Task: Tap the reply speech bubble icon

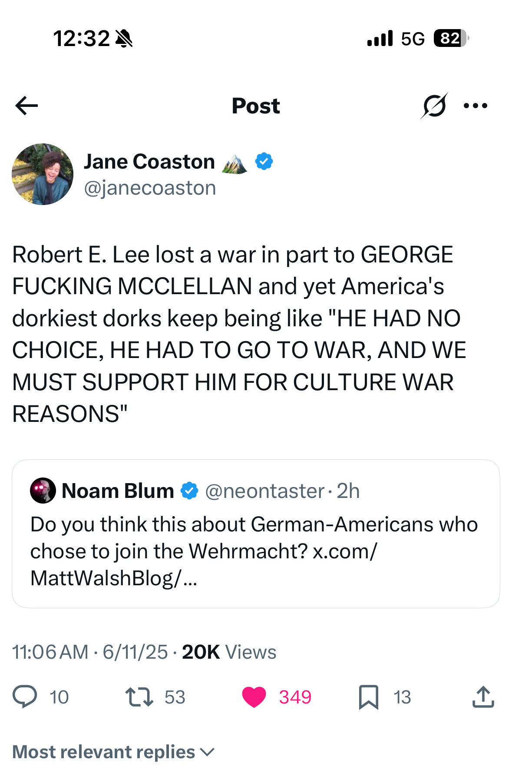Action: click(x=25, y=697)
